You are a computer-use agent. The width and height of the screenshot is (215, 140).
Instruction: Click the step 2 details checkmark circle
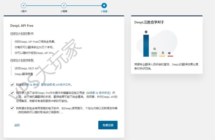tap(64, 5)
